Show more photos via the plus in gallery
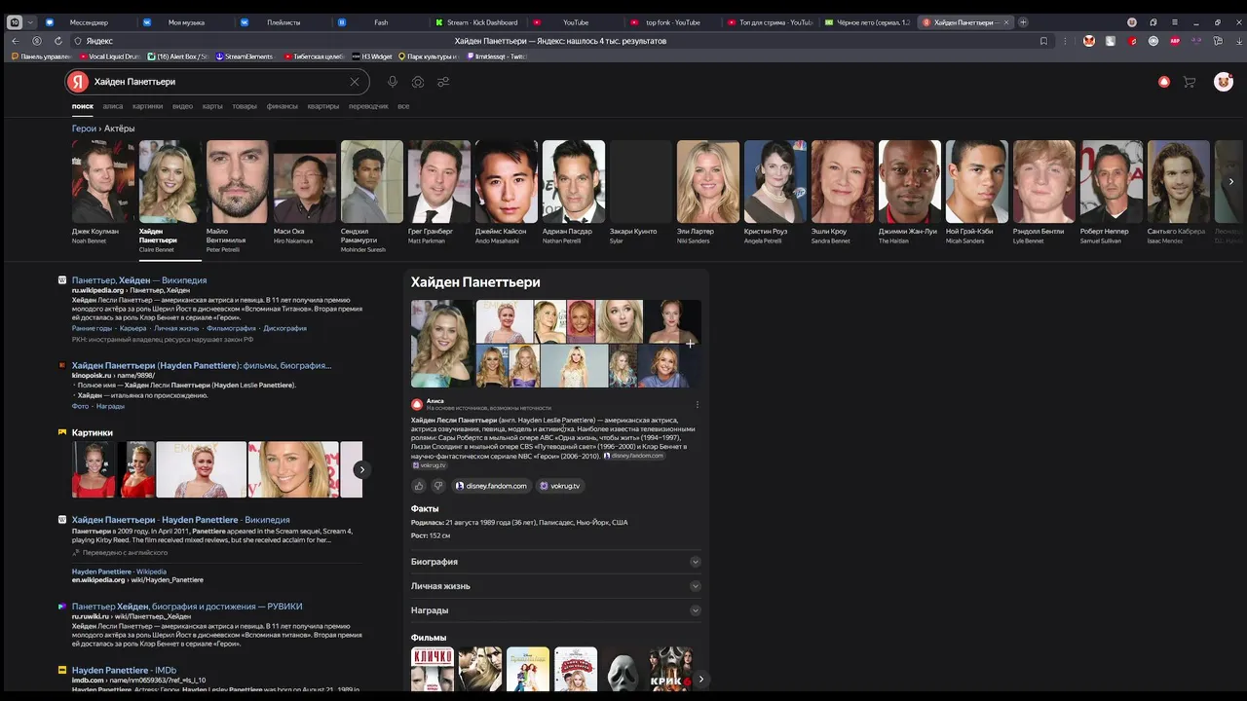The image size is (1247, 701). coord(690,343)
